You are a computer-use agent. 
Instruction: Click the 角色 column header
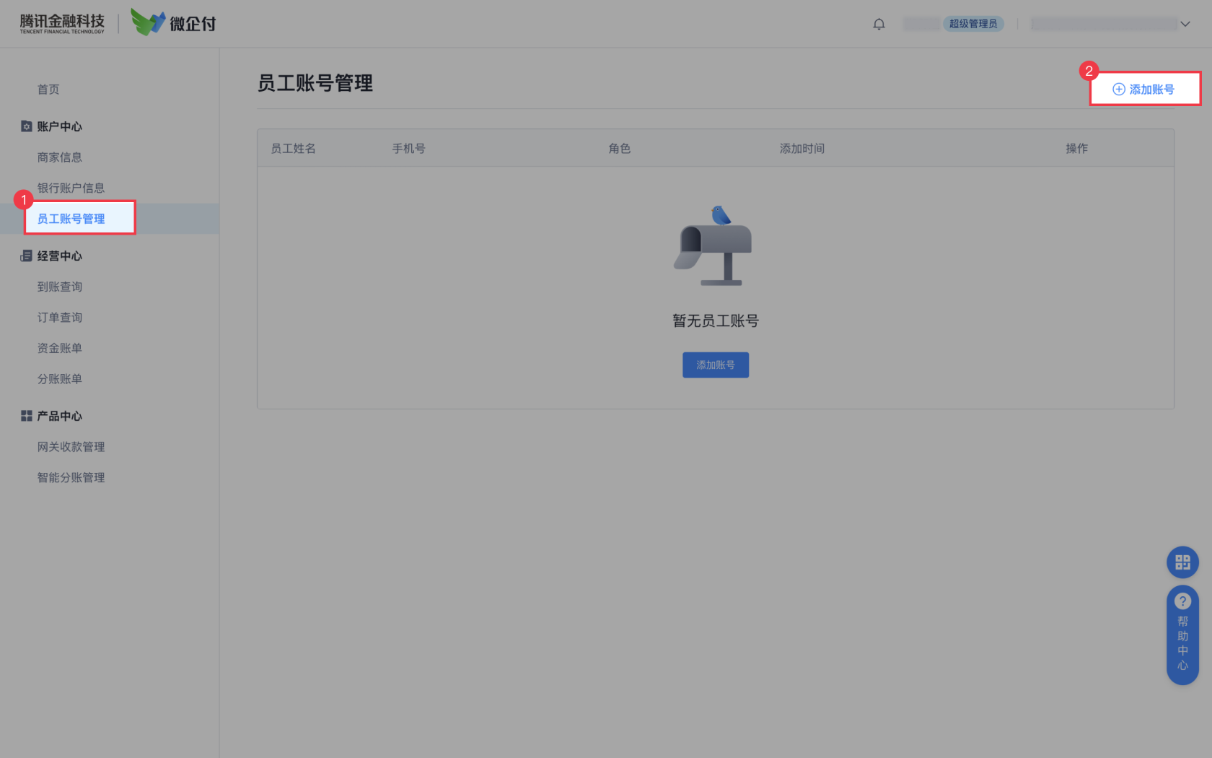(x=619, y=149)
